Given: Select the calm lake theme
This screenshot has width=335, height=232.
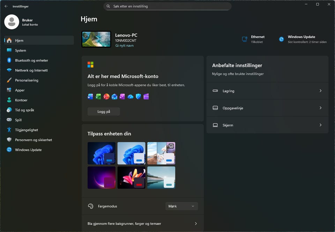Looking at the screenshot, I should [x=161, y=178].
